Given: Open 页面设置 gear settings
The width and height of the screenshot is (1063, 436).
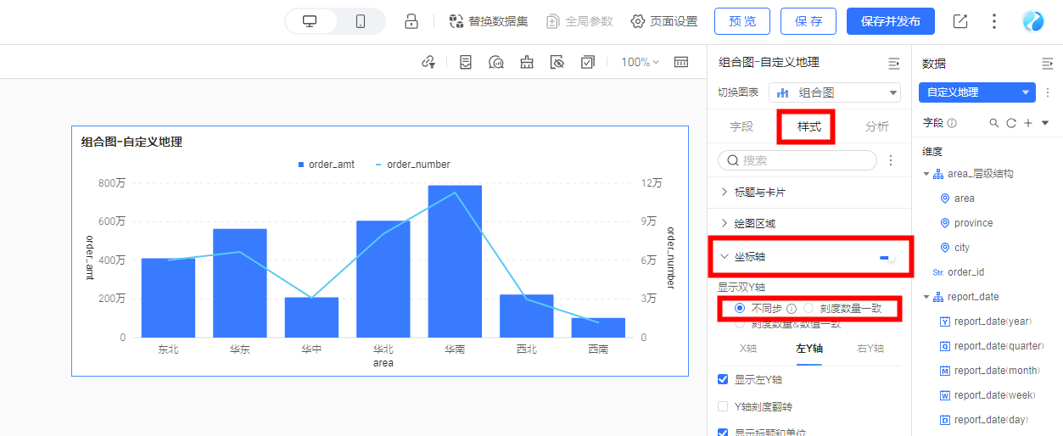Looking at the screenshot, I should pyautogui.click(x=638, y=21).
